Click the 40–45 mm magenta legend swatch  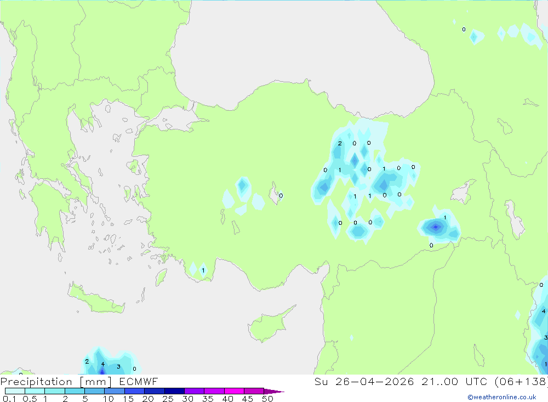pos(234,391)
